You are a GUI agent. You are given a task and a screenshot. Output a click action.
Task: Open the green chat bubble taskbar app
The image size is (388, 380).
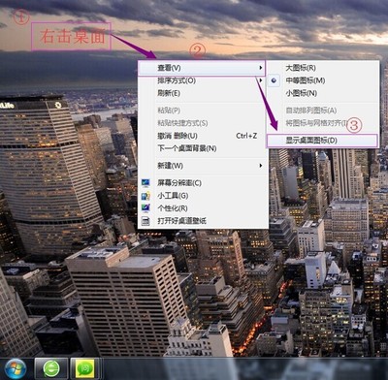84,368
